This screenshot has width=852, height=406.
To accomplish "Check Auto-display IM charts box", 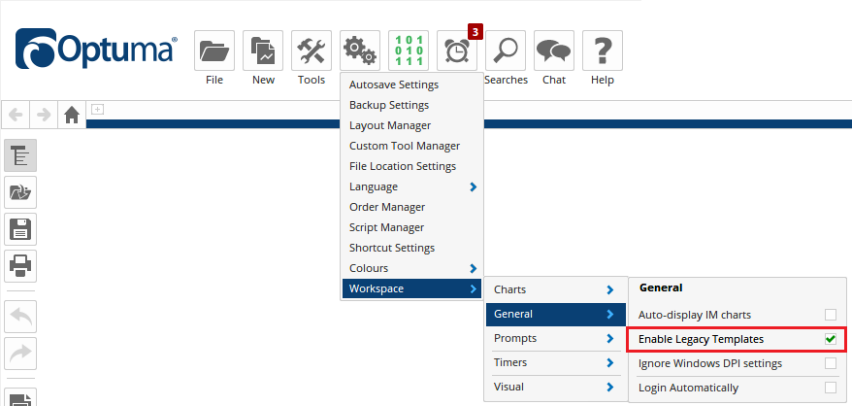I will click(831, 315).
